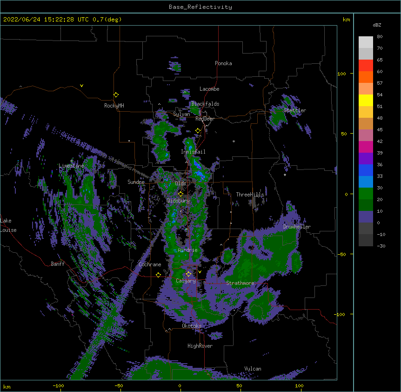This screenshot has width=401, height=392.
Task: Click the Lake Louise label
Action: [x=8, y=225]
